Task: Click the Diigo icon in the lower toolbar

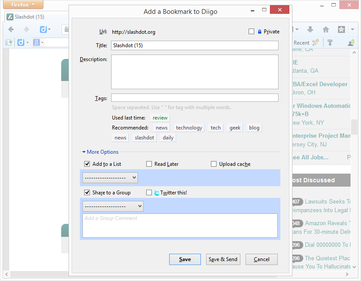Action: click(21, 42)
